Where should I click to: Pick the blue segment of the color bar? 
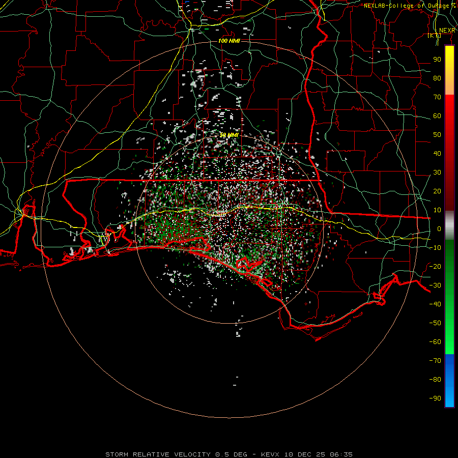[449, 381]
